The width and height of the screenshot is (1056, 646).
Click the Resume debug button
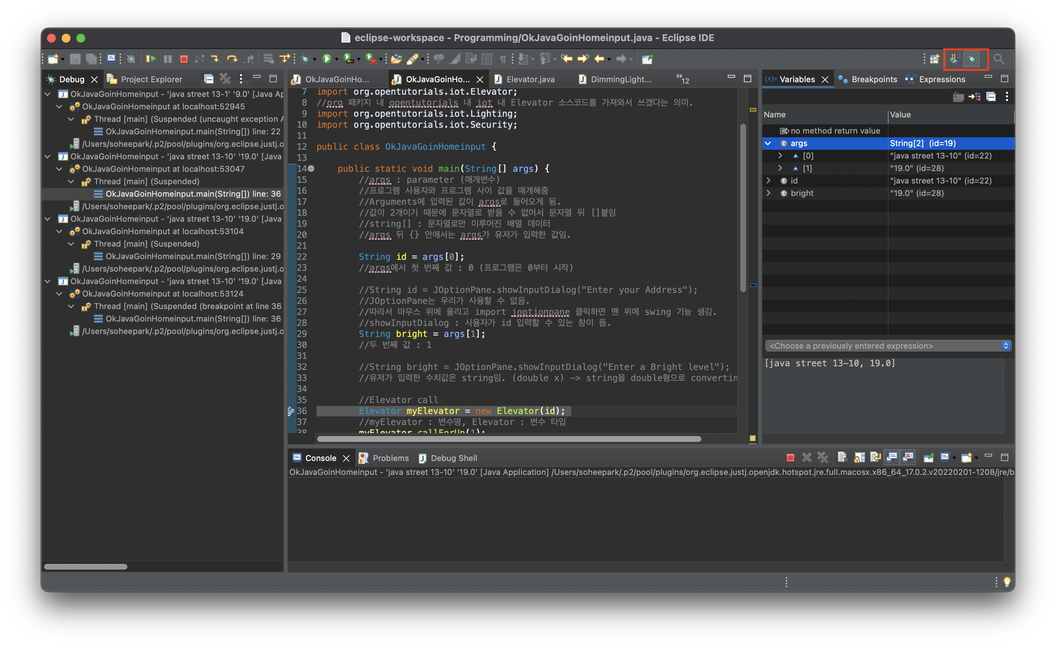[x=151, y=59]
